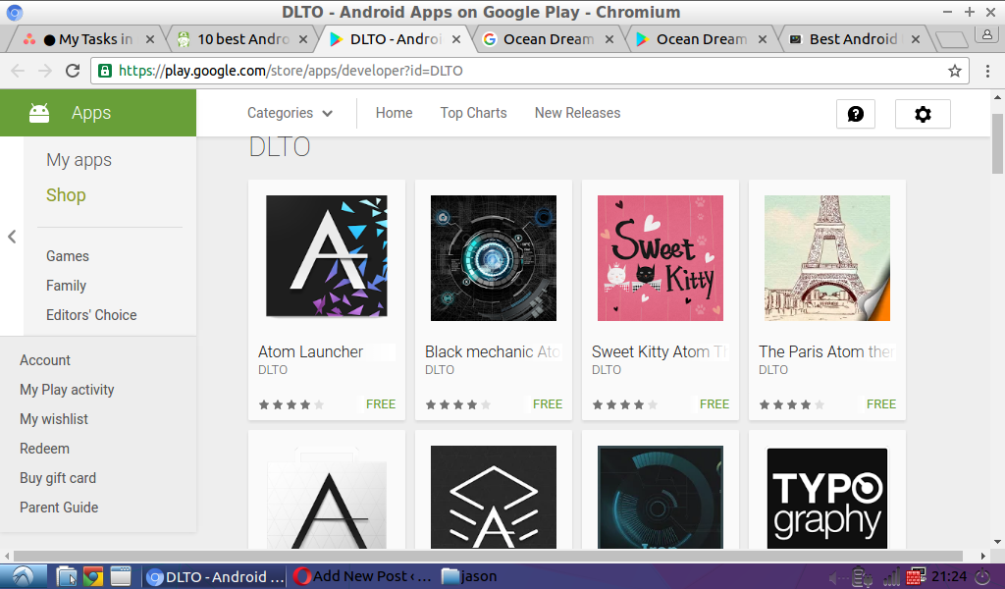The width and height of the screenshot is (1005, 589).
Task: Open the Family section
Action: [66, 286]
